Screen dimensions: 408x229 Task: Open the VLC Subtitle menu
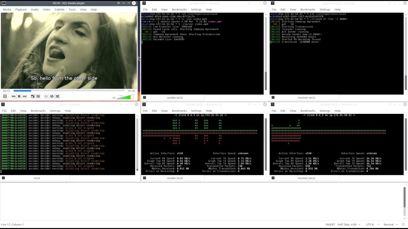tap(60, 10)
